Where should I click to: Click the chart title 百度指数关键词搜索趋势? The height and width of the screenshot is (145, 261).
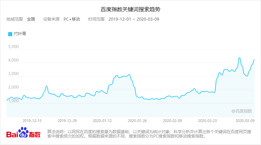(x=130, y=9)
